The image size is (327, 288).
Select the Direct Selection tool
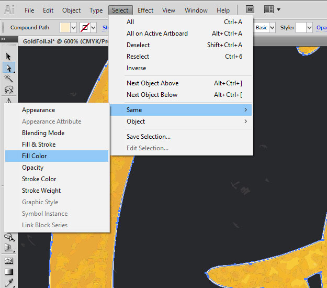pos(8,68)
